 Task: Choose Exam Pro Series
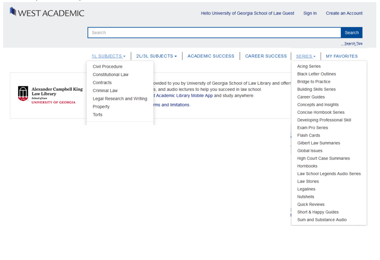(313, 128)
